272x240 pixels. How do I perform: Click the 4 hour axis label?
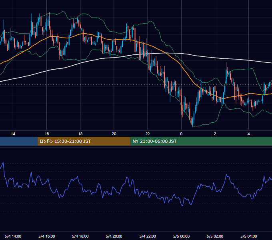coord(248,134)
